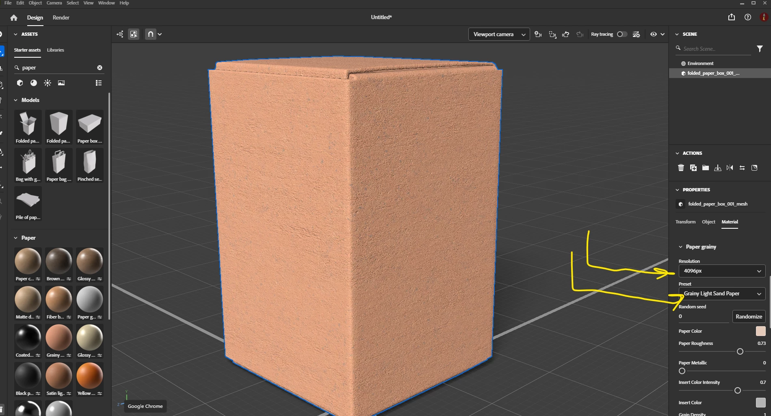This screenshot has height=416, width=771.
Task: Select the Environment scene item
Action: 720,63
